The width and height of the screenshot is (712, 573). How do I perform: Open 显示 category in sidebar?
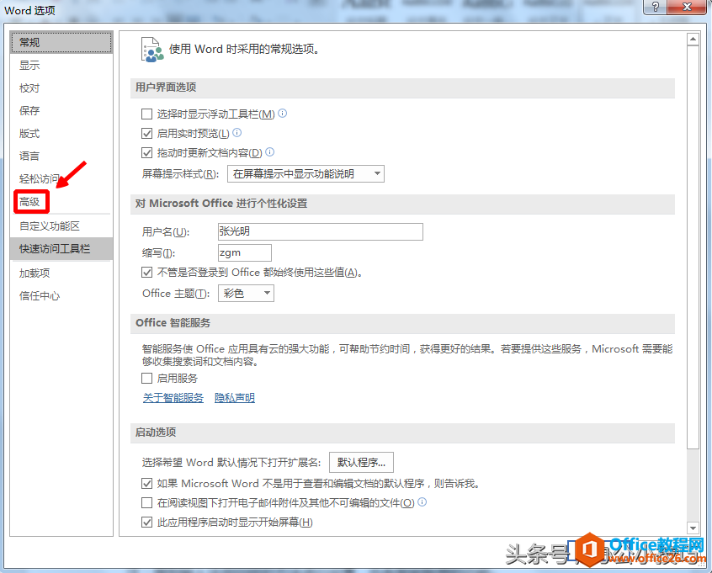click(61, 65)
